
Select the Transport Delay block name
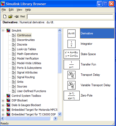[x=90, y=75]
